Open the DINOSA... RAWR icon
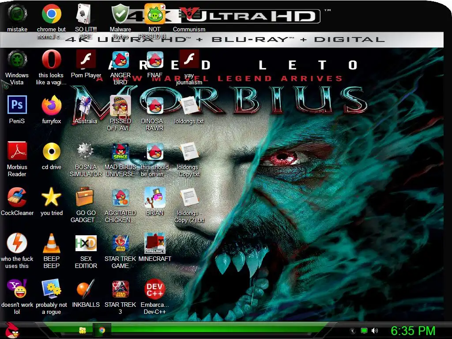 154,105
